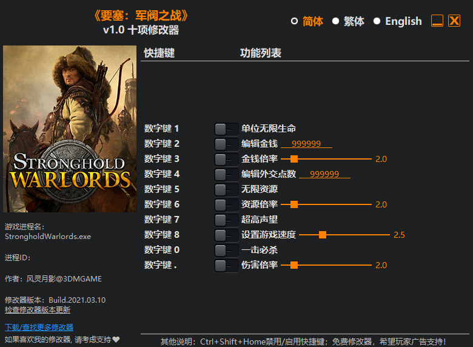Click the 数字键 1 hotkey label
This screenshot has width=473, height=347.
click(x=161, y=129)
